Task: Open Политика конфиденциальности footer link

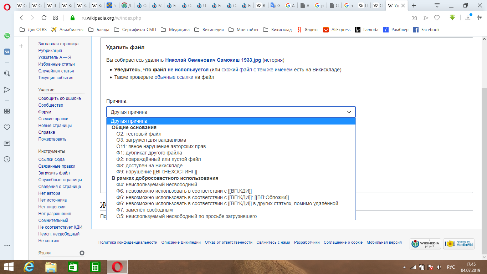Action: coord(128,242)
